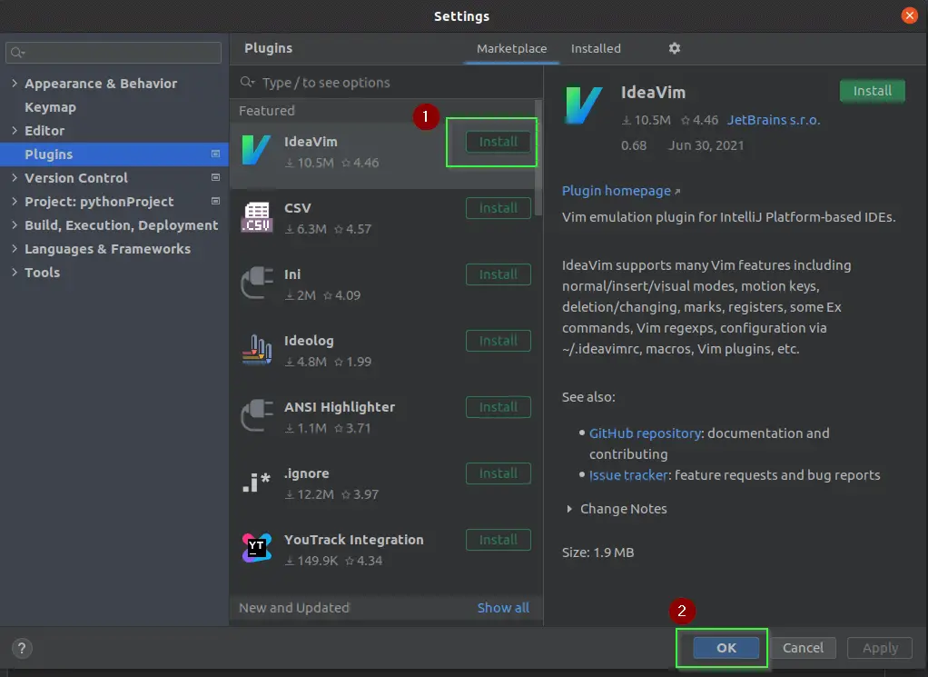Screen dimensions: 928x677
Task: Click the Jun 30, 2021 release date
Action: [x=706, y=145]
